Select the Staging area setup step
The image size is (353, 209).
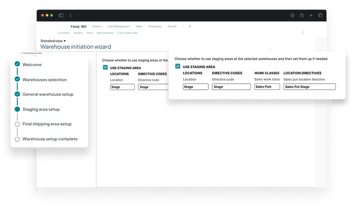[x=41, y=109]
